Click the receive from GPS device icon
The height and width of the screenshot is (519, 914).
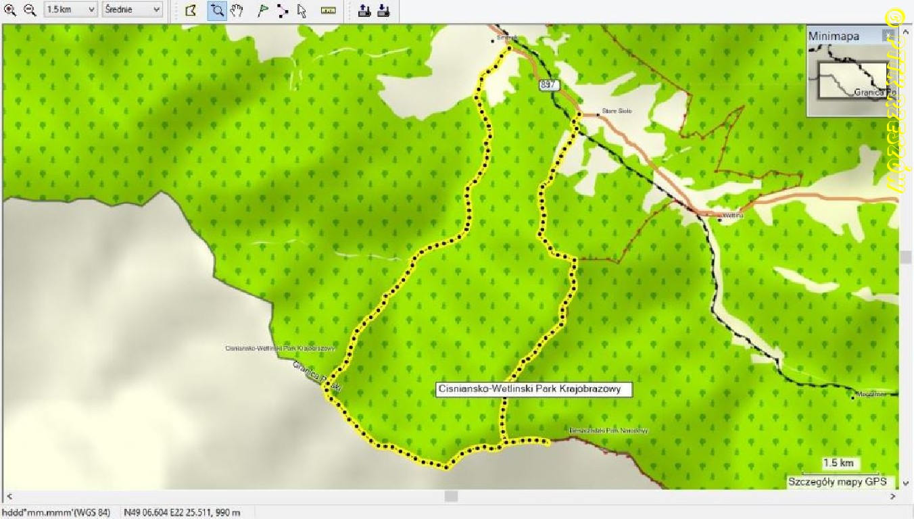[383, 11]
